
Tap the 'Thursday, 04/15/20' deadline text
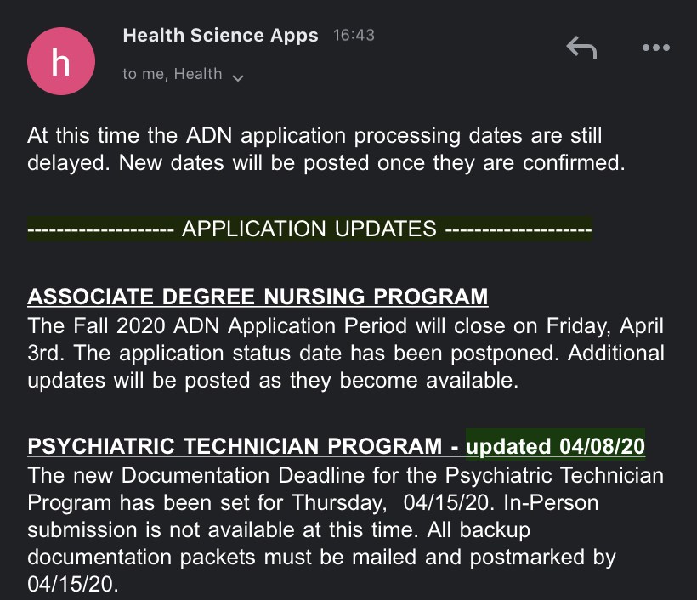pyautogui.click(x=393, y=502)
